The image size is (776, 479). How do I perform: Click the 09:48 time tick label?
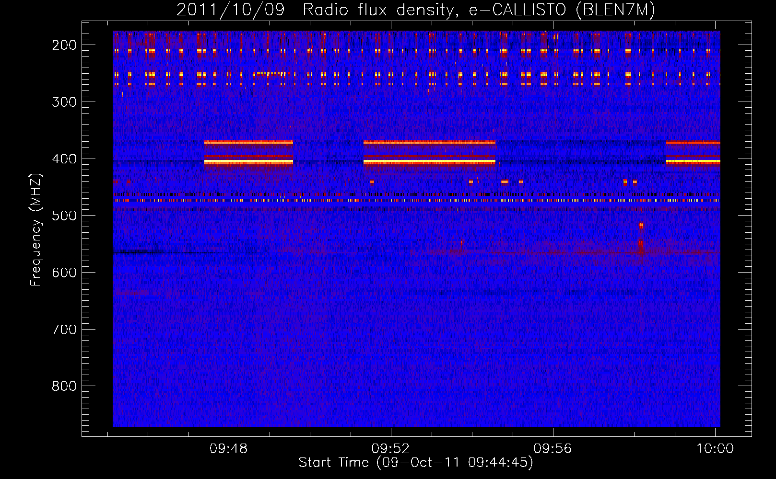point(229,448)
